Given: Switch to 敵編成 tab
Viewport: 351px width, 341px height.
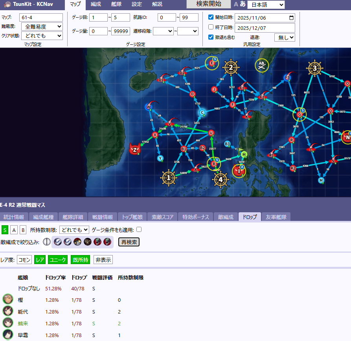Looking at the screenshot, I should (x=226, y=217).
